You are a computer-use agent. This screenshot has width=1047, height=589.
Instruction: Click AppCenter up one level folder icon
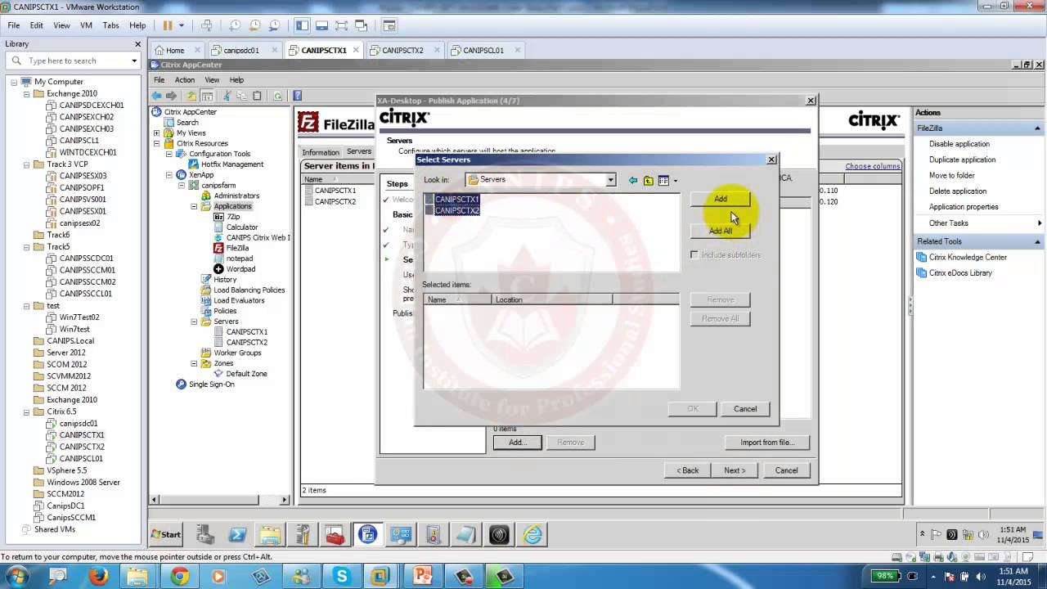(191, 96)
